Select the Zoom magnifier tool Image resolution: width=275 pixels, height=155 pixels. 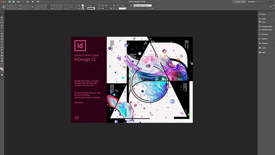(2, 63)
